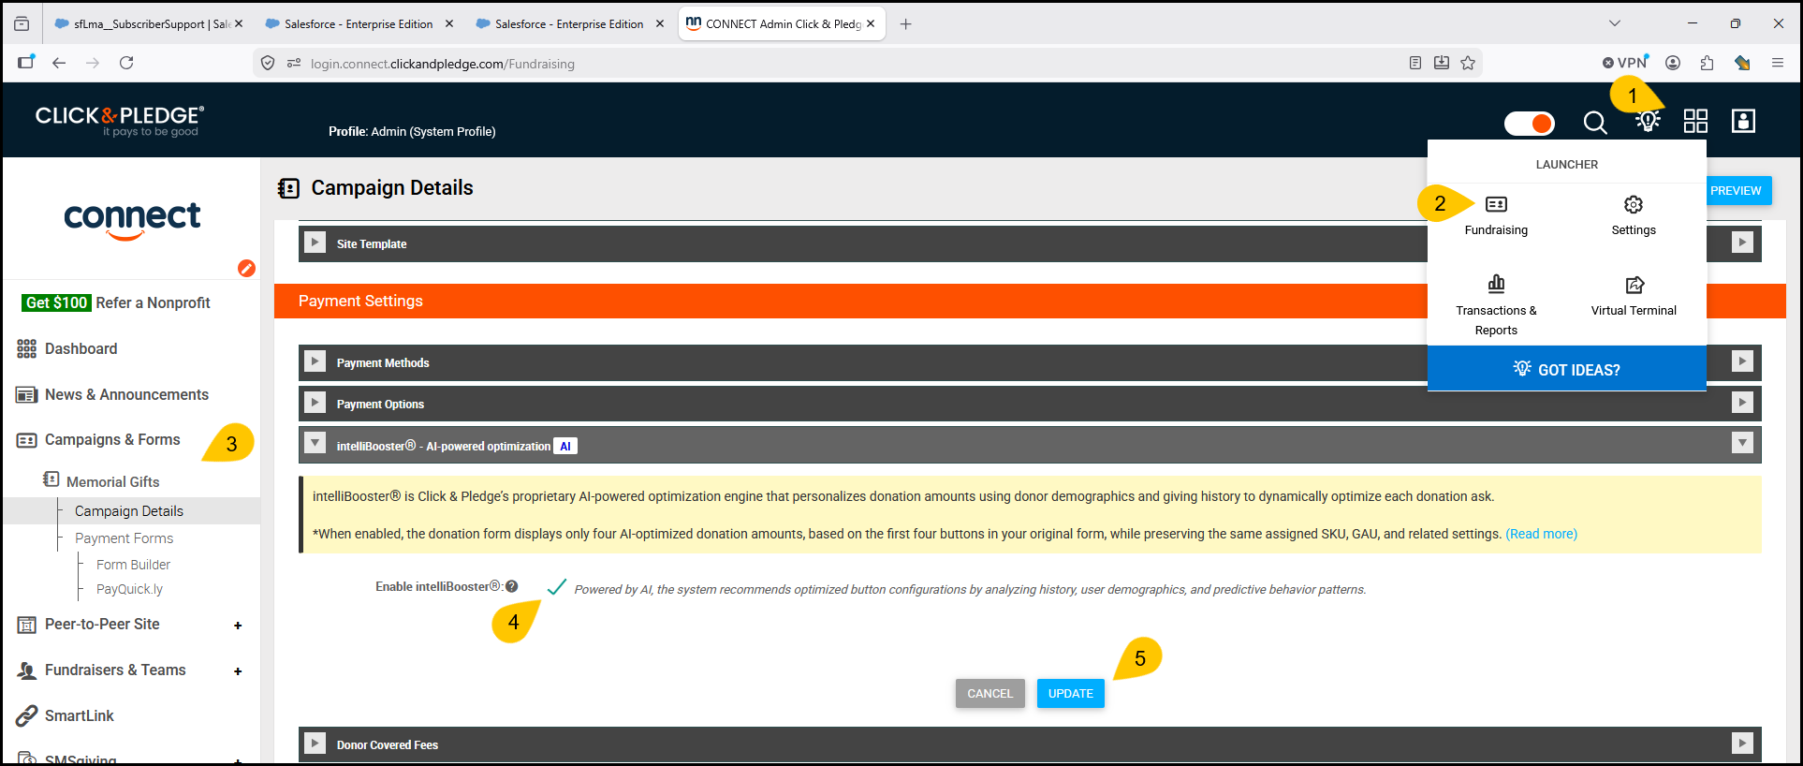Open the Read more link
Screen dimensions: 1803x766
point(1541,534)
